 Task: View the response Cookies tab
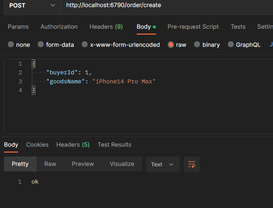click(37, 145)
